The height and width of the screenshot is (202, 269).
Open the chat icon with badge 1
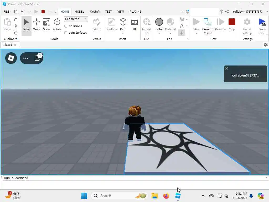[38, 58]
